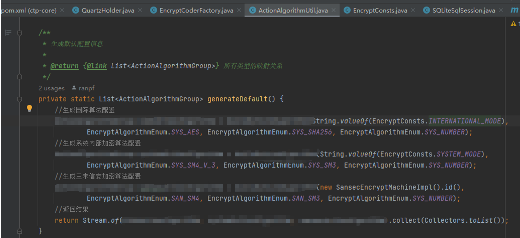Click the @return Javadoc tag link
The width and height of the screenshot is (520, 238).
[x=65, y=66]
